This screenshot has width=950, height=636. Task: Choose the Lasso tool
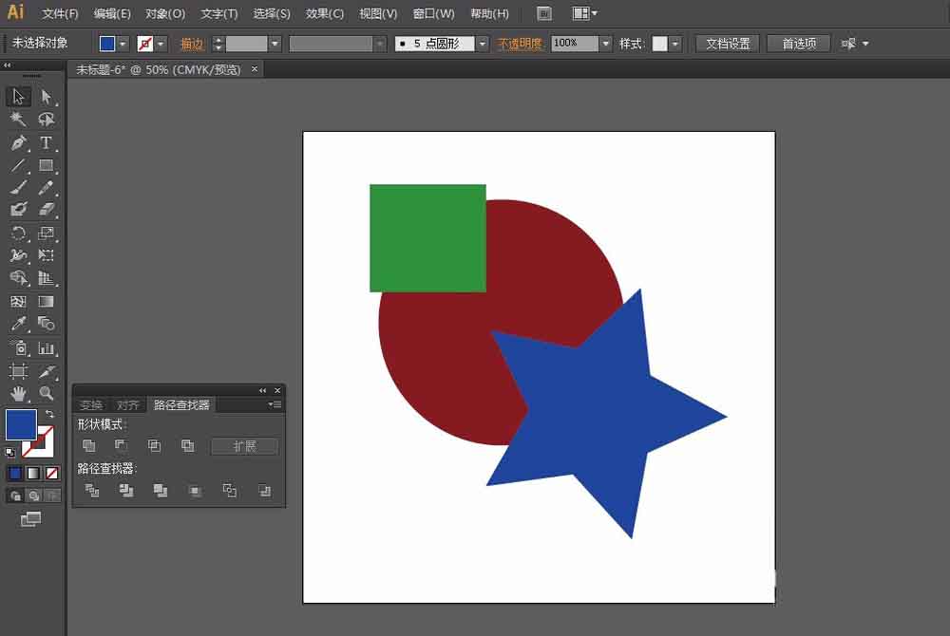(46, 120)
